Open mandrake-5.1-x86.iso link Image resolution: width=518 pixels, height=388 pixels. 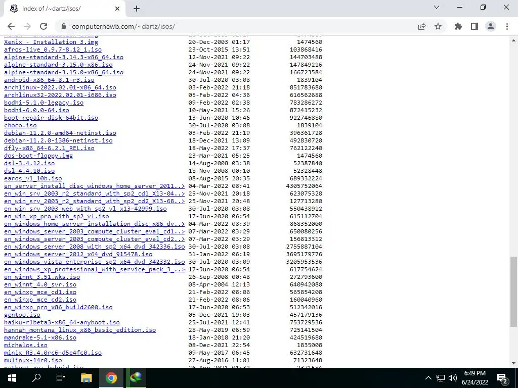pos(40,337)
